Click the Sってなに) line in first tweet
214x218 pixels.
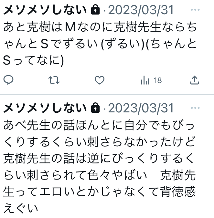pos(33,61)
